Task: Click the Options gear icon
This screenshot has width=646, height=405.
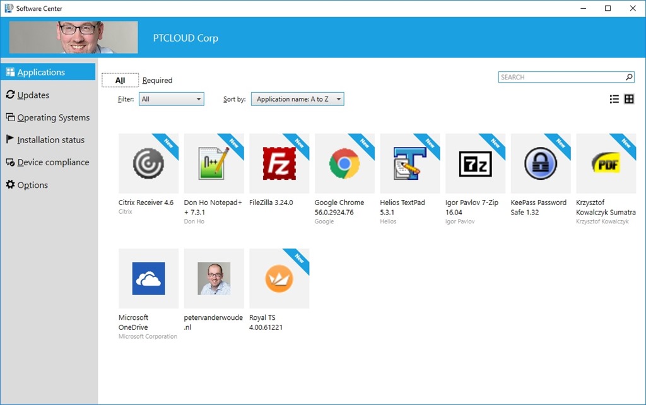Action: click(x=10, y=185)
